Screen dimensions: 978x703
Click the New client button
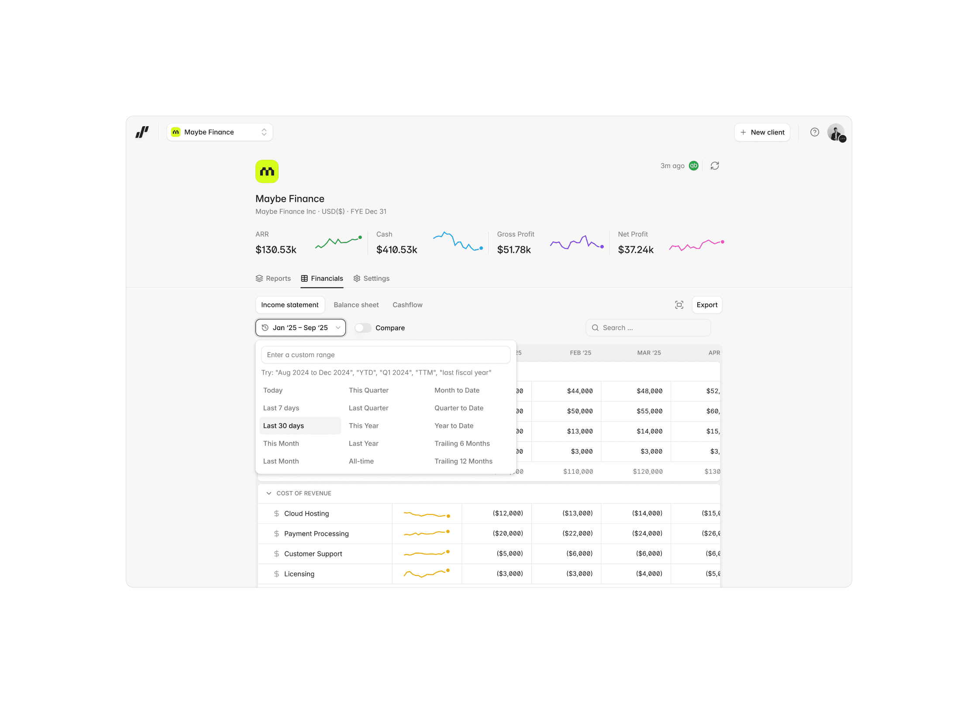[762, 132]
